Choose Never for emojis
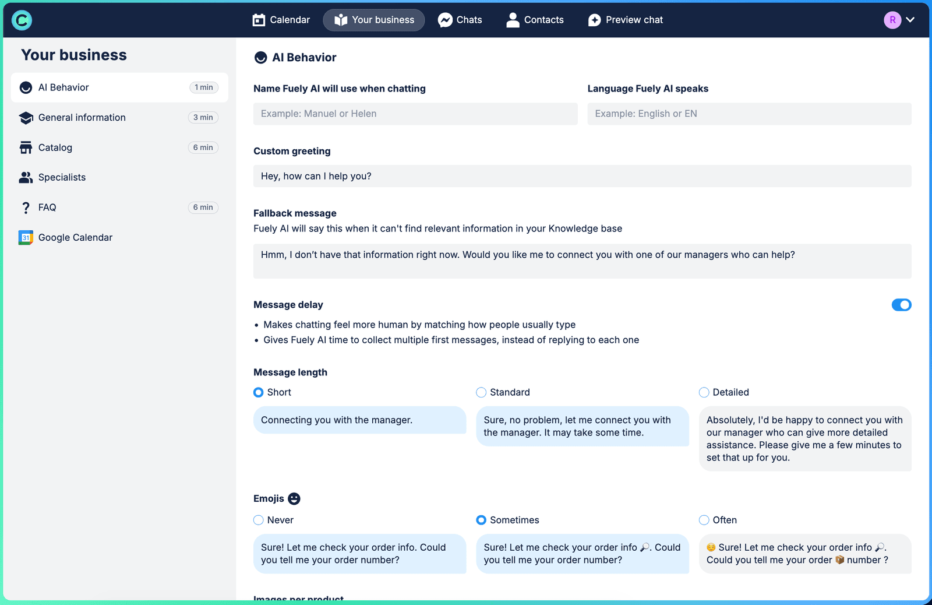The image size is (932, 605). click(259, 520)
